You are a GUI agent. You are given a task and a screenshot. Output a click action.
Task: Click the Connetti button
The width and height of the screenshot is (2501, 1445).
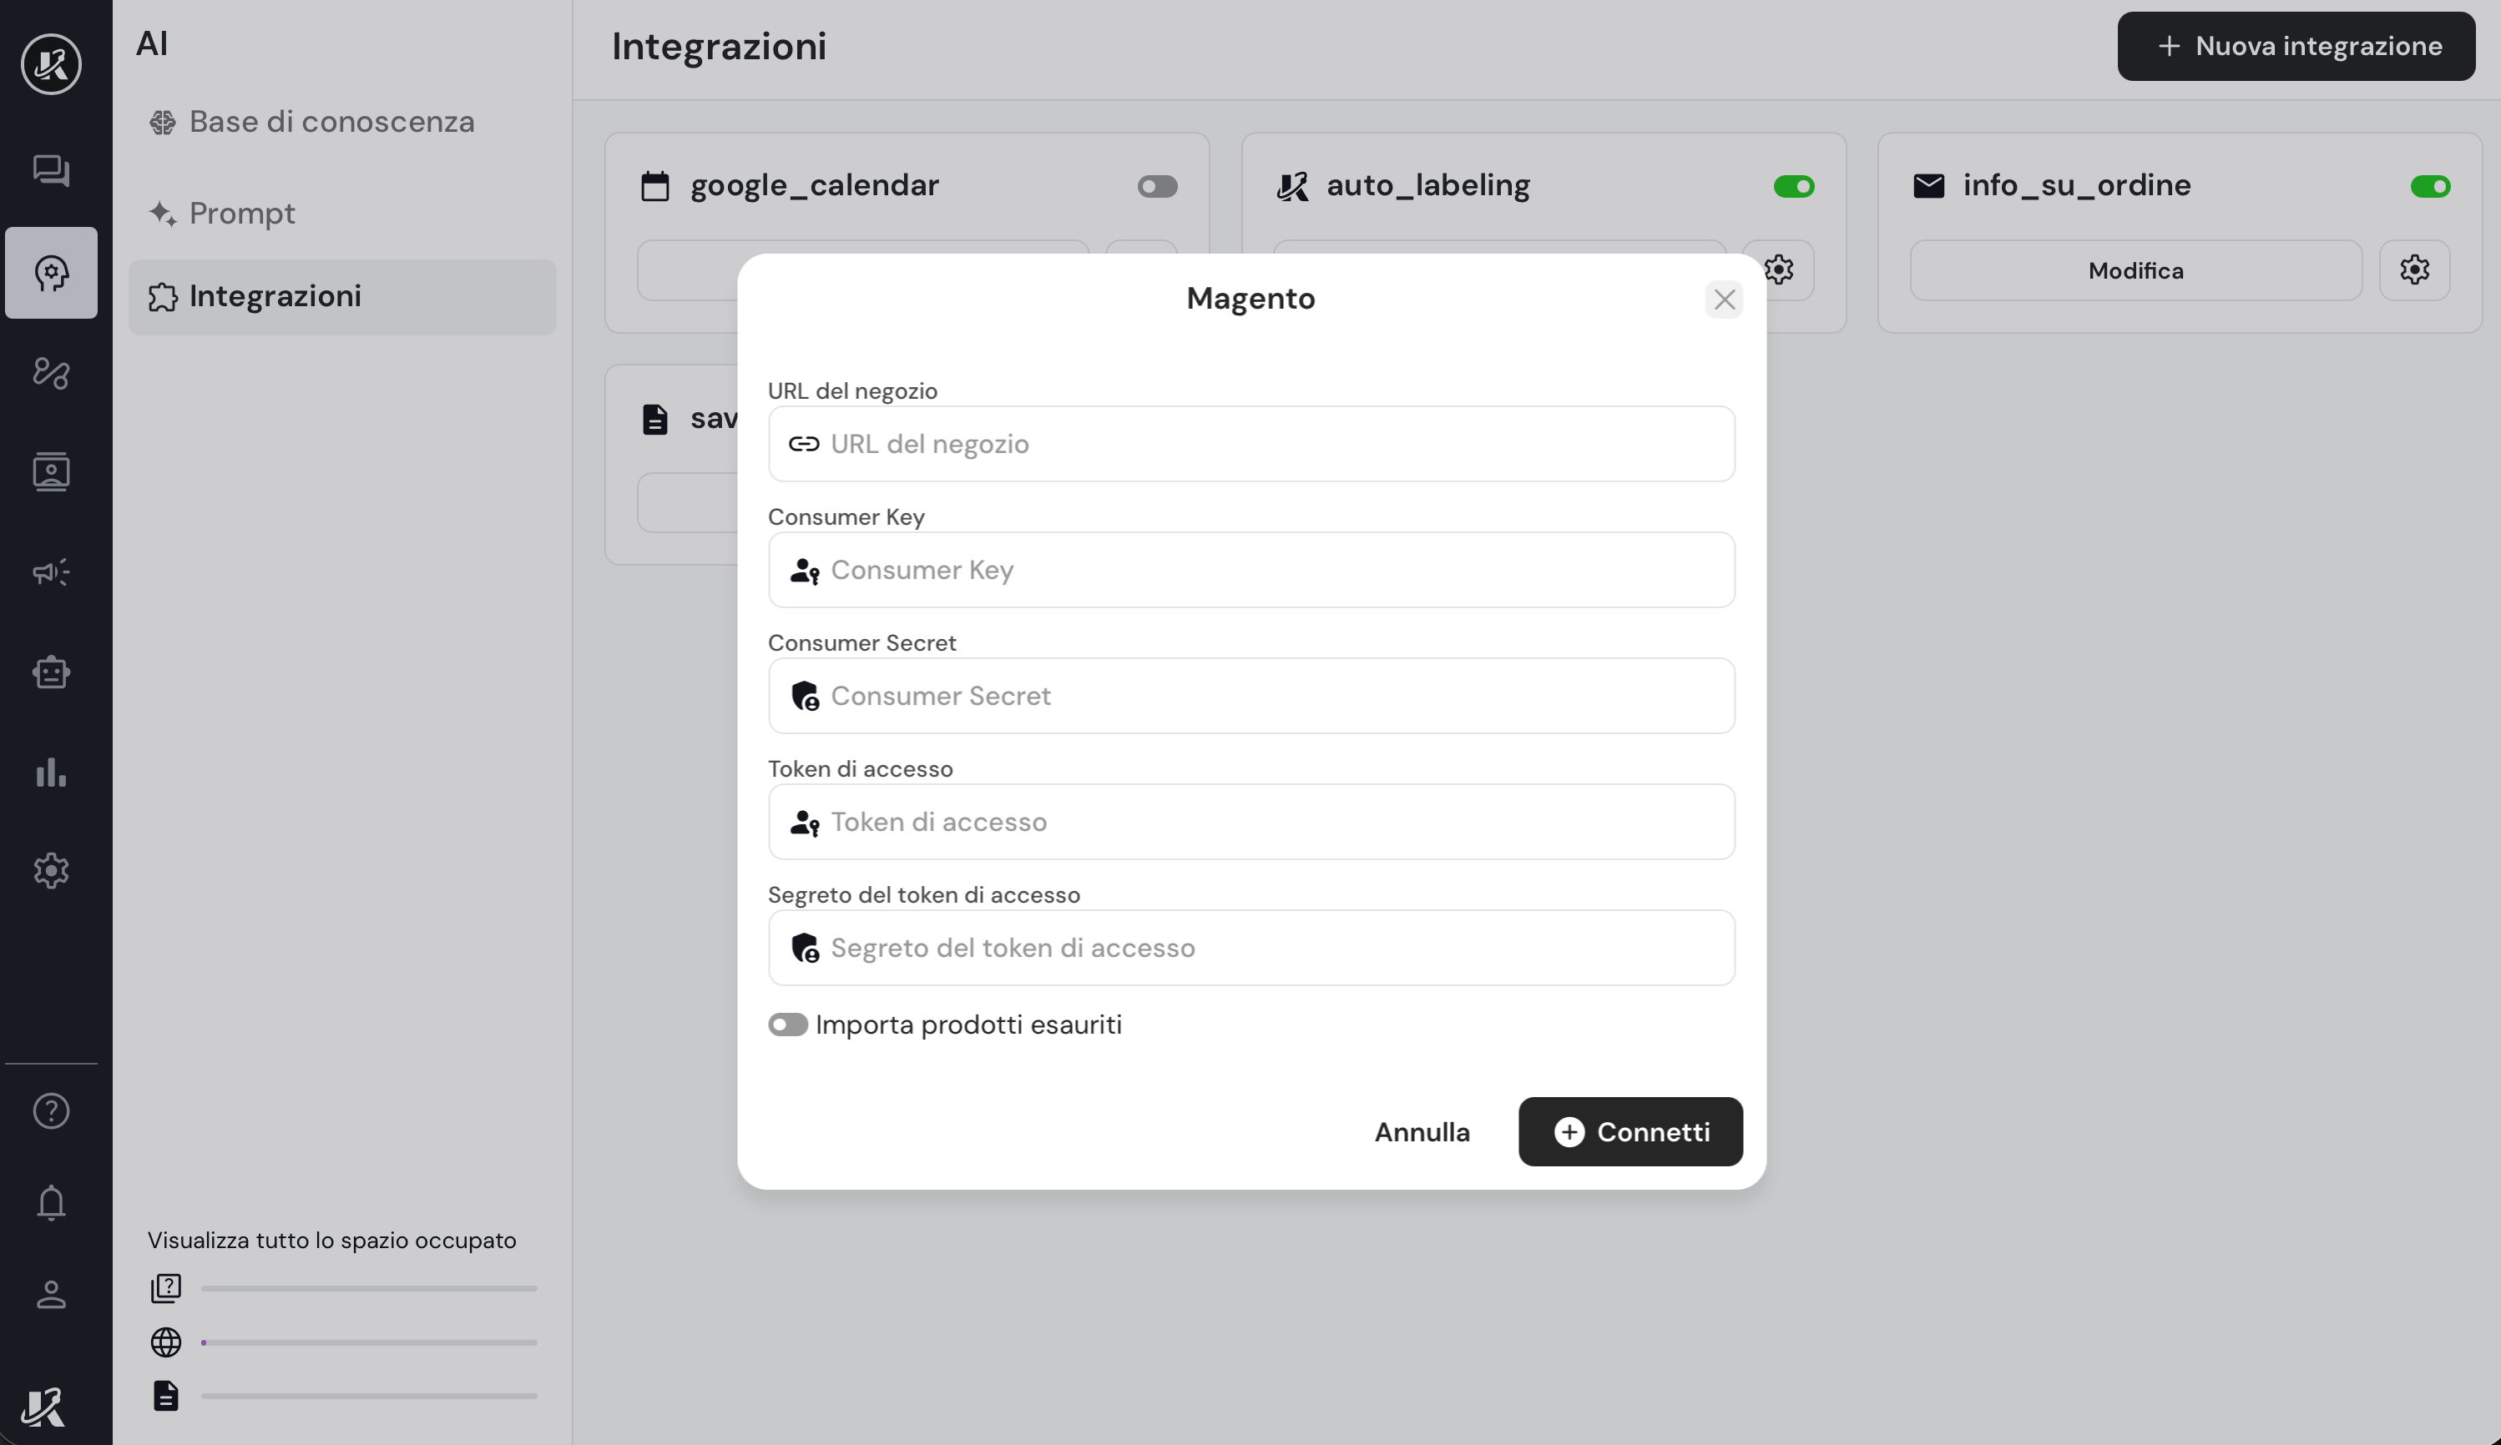1629,1131
